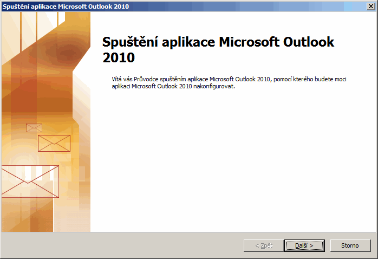378x259 pixels.
Task: Click the separator line above the button row
Action: click(189, 232)
